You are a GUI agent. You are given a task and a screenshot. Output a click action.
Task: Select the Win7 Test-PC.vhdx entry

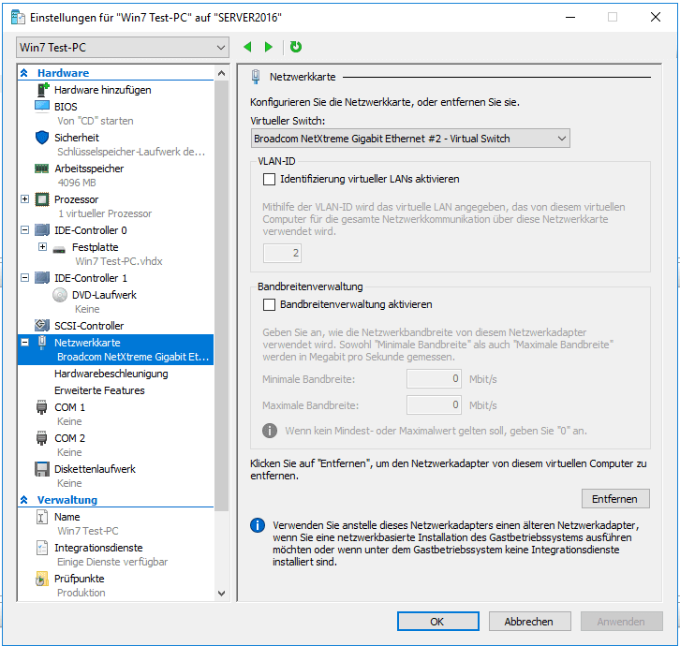[119, 261]
